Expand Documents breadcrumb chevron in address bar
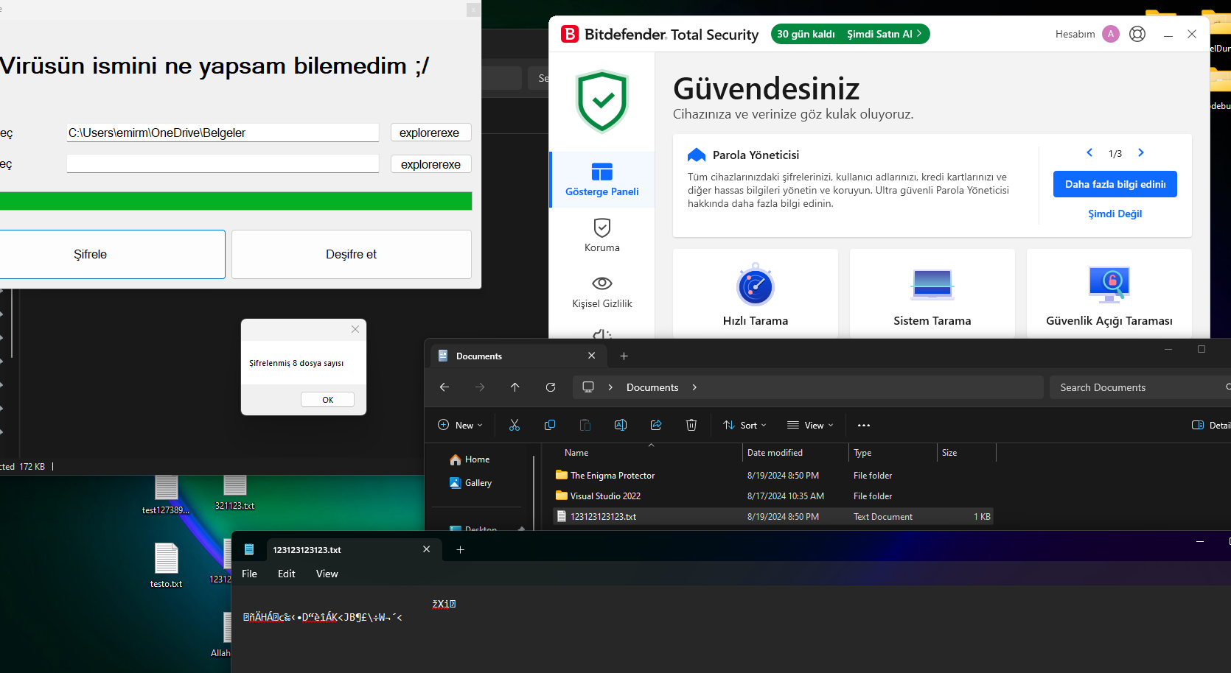This screenshot has height=673, width=1231. click(694, 387)
